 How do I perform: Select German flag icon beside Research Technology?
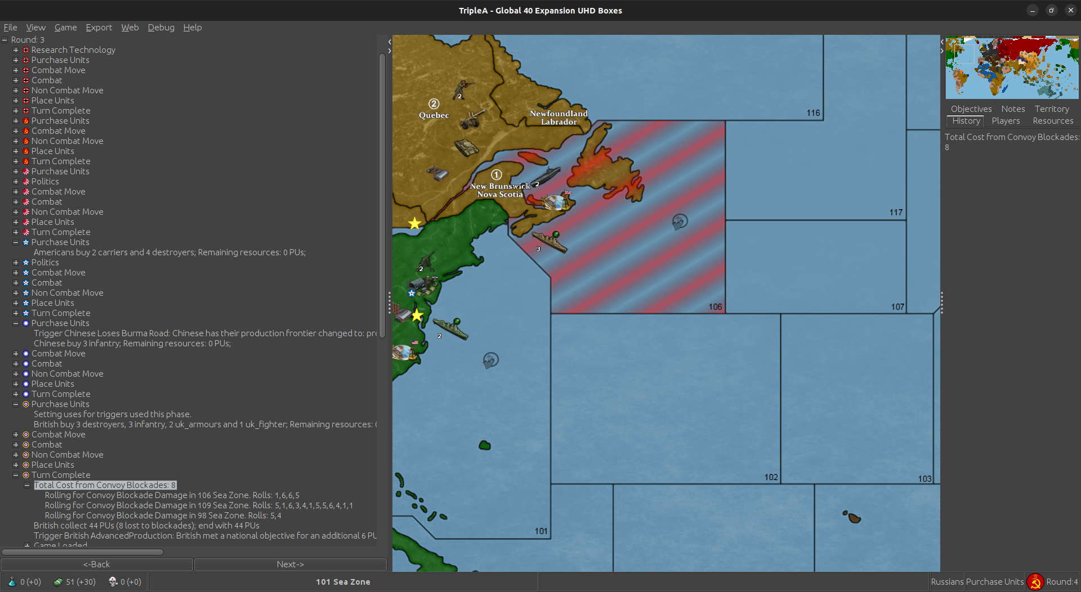(x=26, y=50)
